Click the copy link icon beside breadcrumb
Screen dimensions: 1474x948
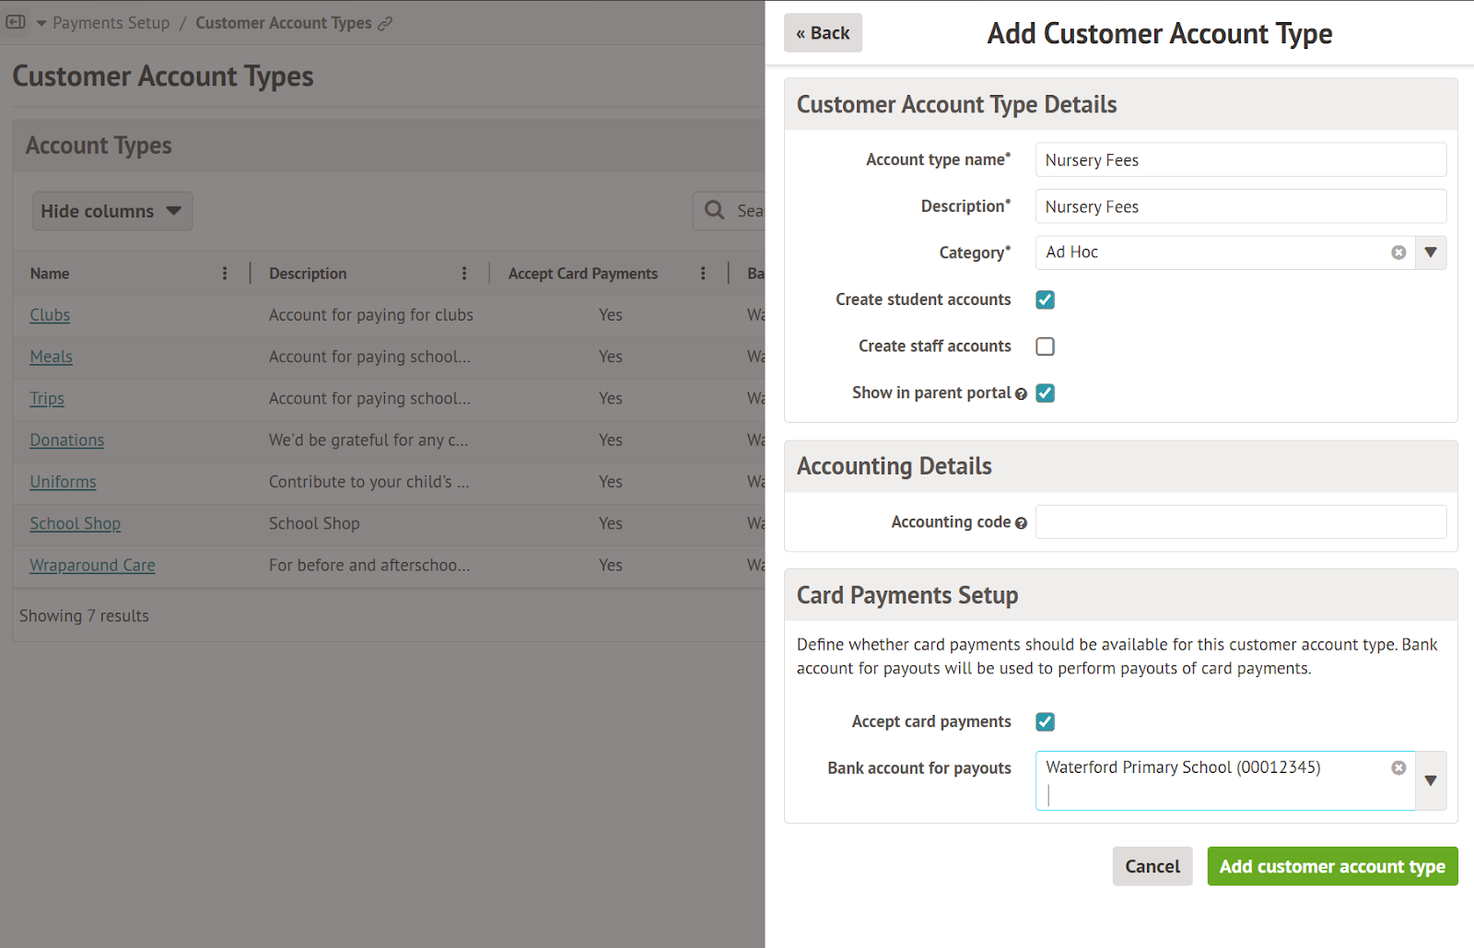coord(385,23)
